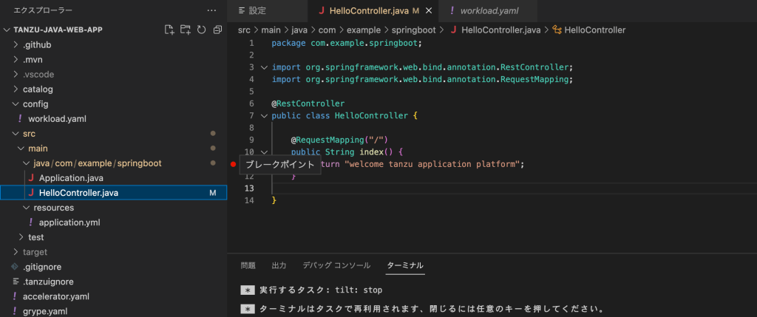Close the HelloController.java editor tab
757x317 pixels.
(428, 11)
